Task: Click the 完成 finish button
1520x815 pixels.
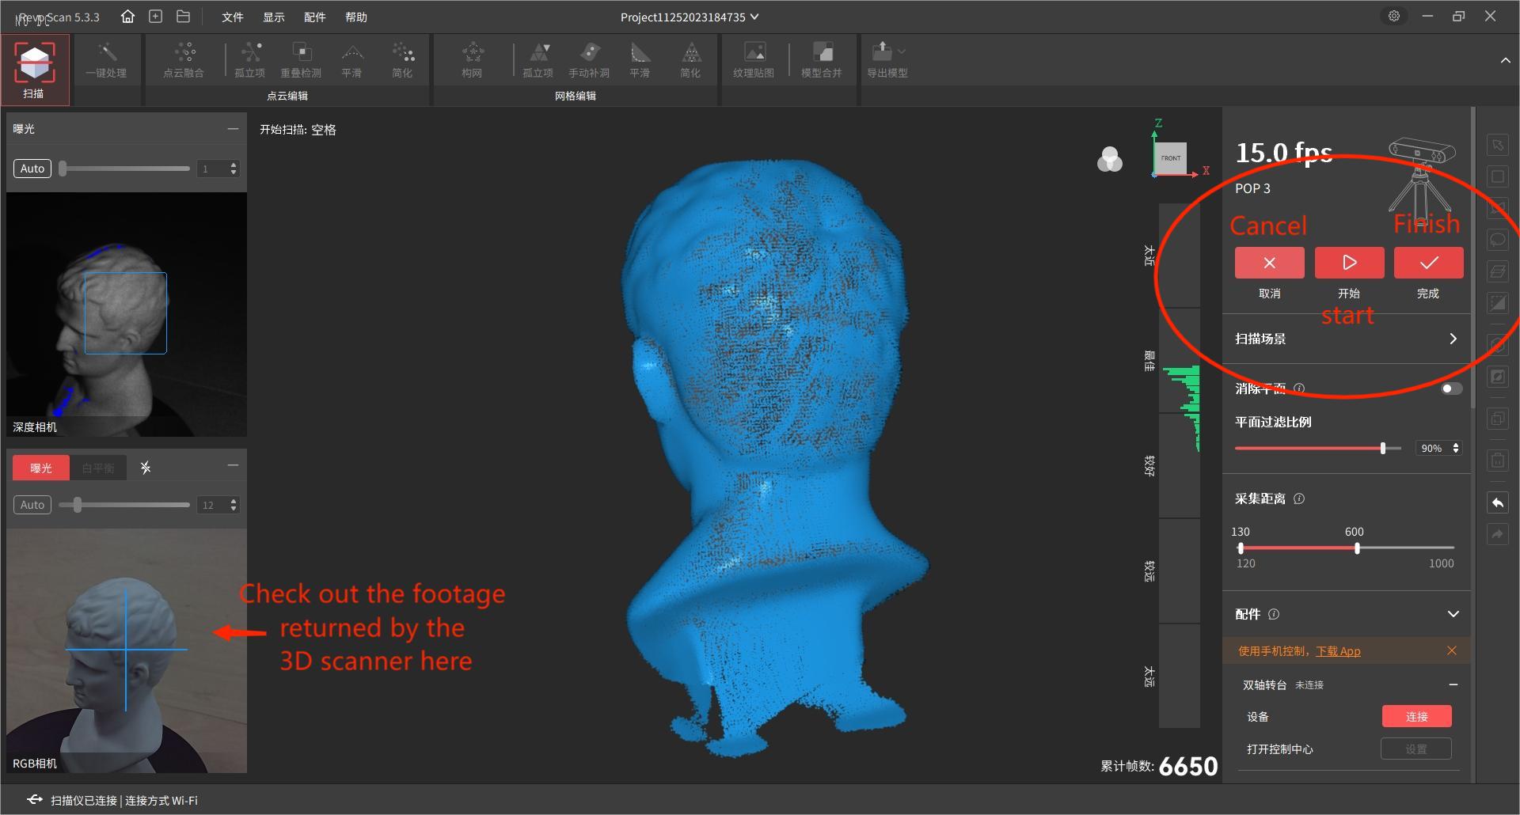Action: point(1428,263)
